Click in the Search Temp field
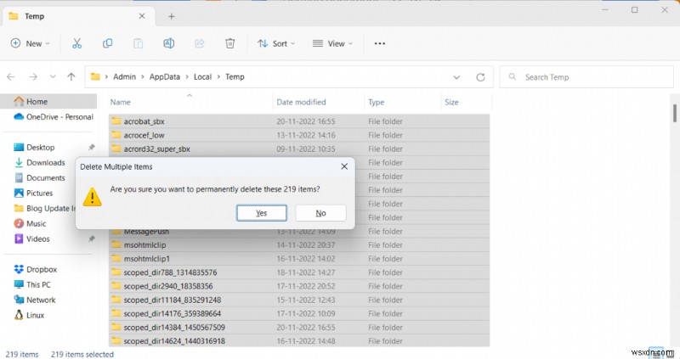680x359 pixels. click(586, 77)
